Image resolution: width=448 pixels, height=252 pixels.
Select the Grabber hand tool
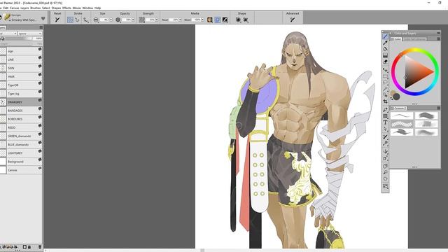pos(385,167)
